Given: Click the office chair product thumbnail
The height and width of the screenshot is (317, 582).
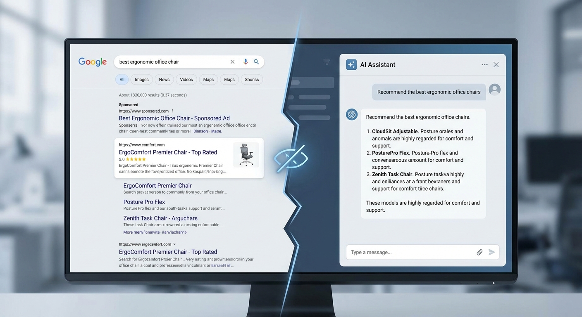Looking at the screenshot, I should 247,154.
